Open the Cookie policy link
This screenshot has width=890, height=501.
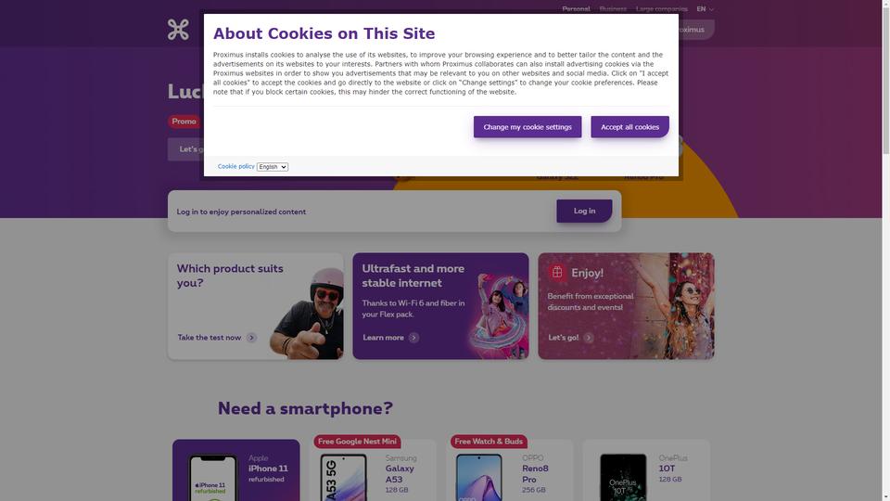[236, 166]
